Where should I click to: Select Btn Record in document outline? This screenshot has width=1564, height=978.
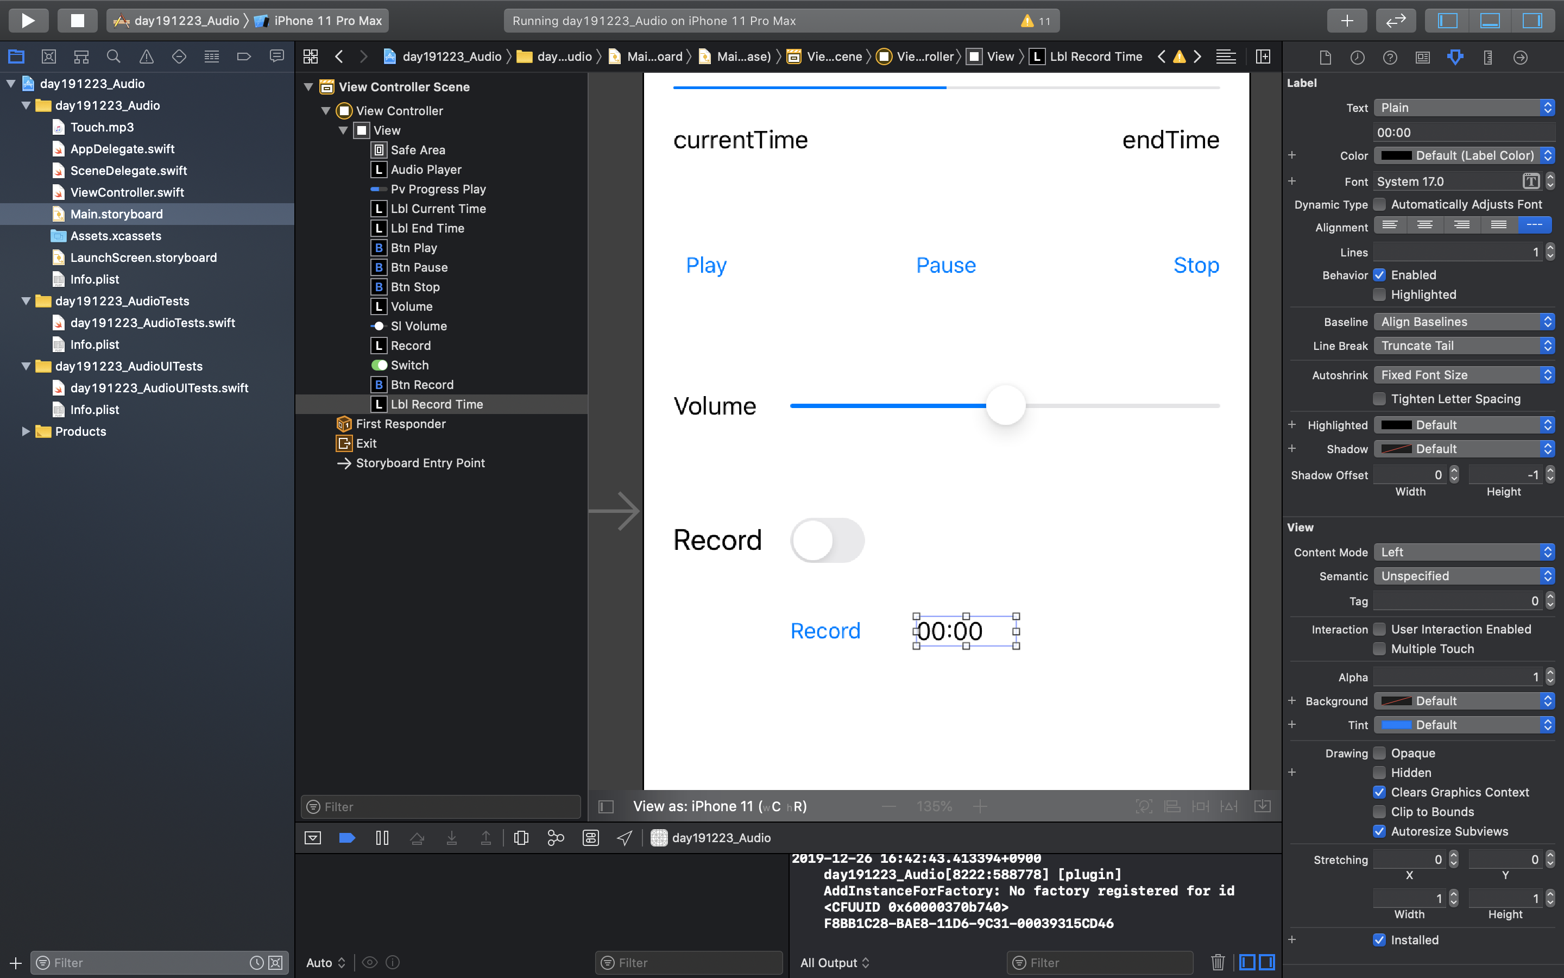pos(421,385)
